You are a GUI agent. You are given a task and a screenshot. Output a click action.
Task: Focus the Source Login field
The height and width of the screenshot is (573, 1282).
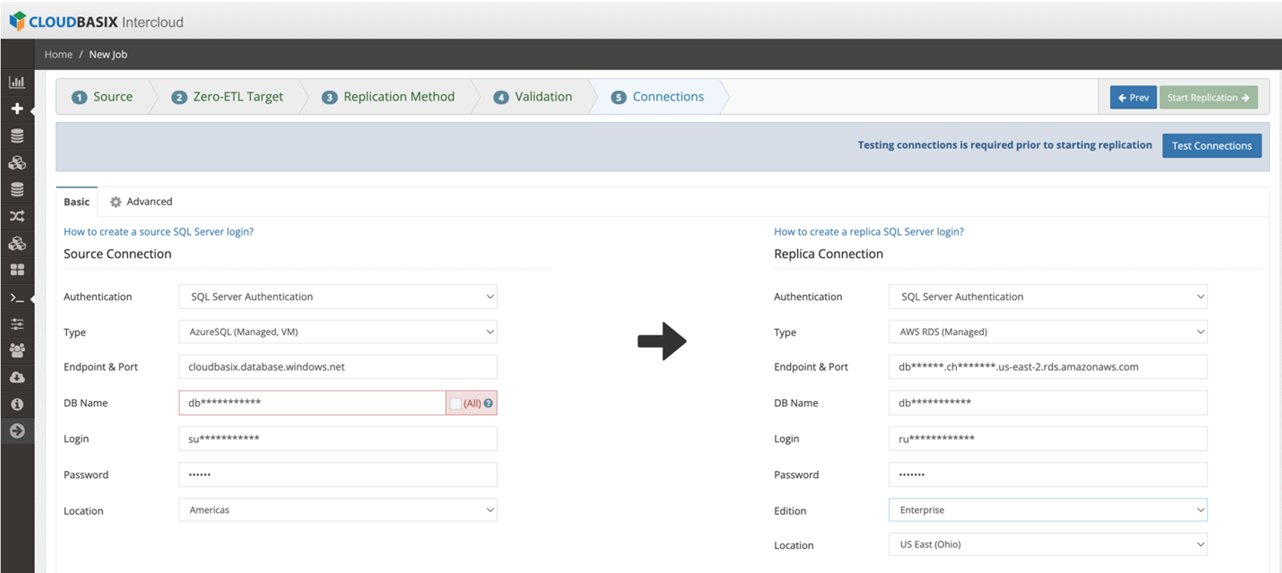coord(338,439)
